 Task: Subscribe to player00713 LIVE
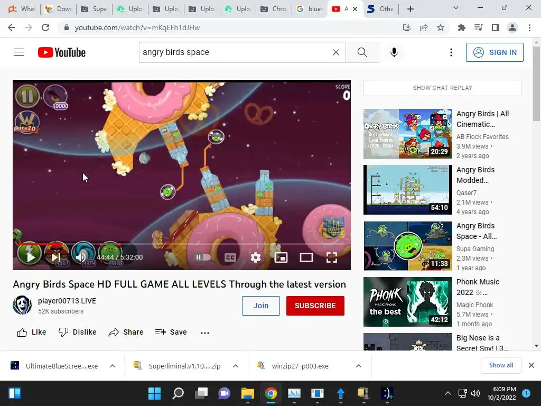point(315,306)
